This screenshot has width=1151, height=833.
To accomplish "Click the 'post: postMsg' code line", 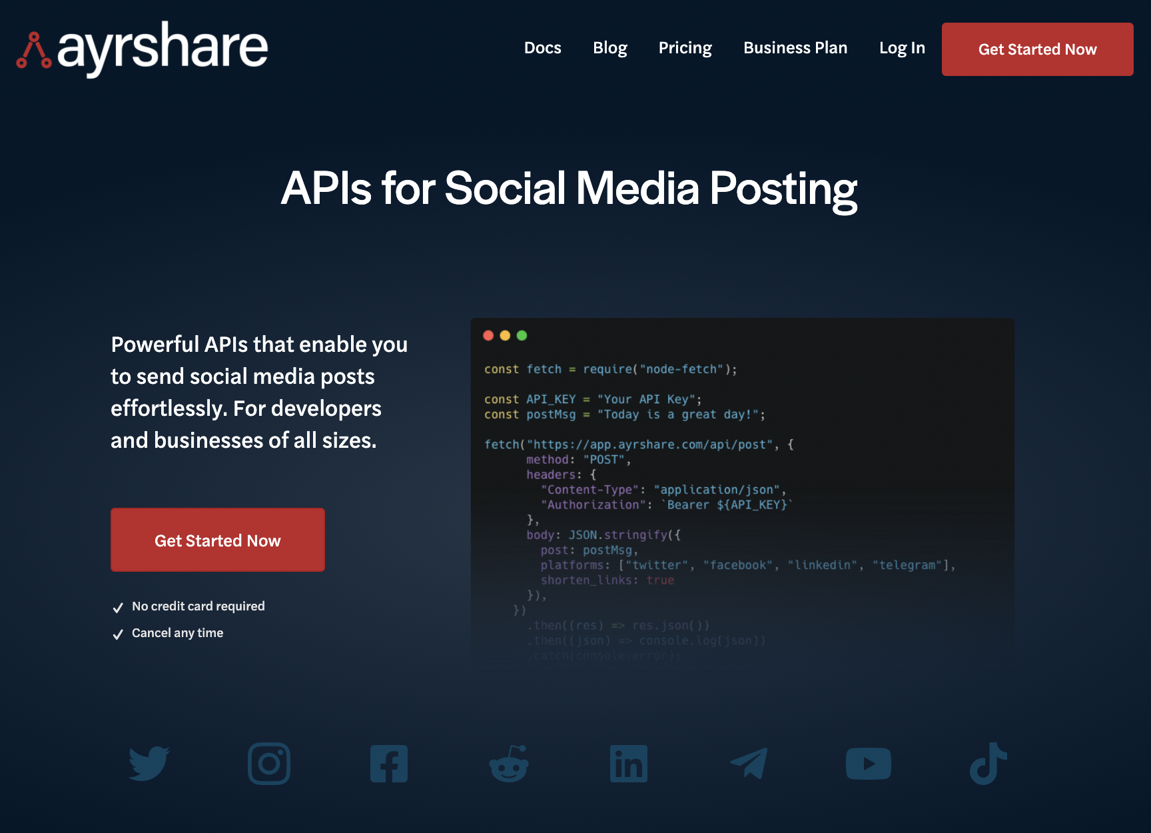I will pos(589,550).
